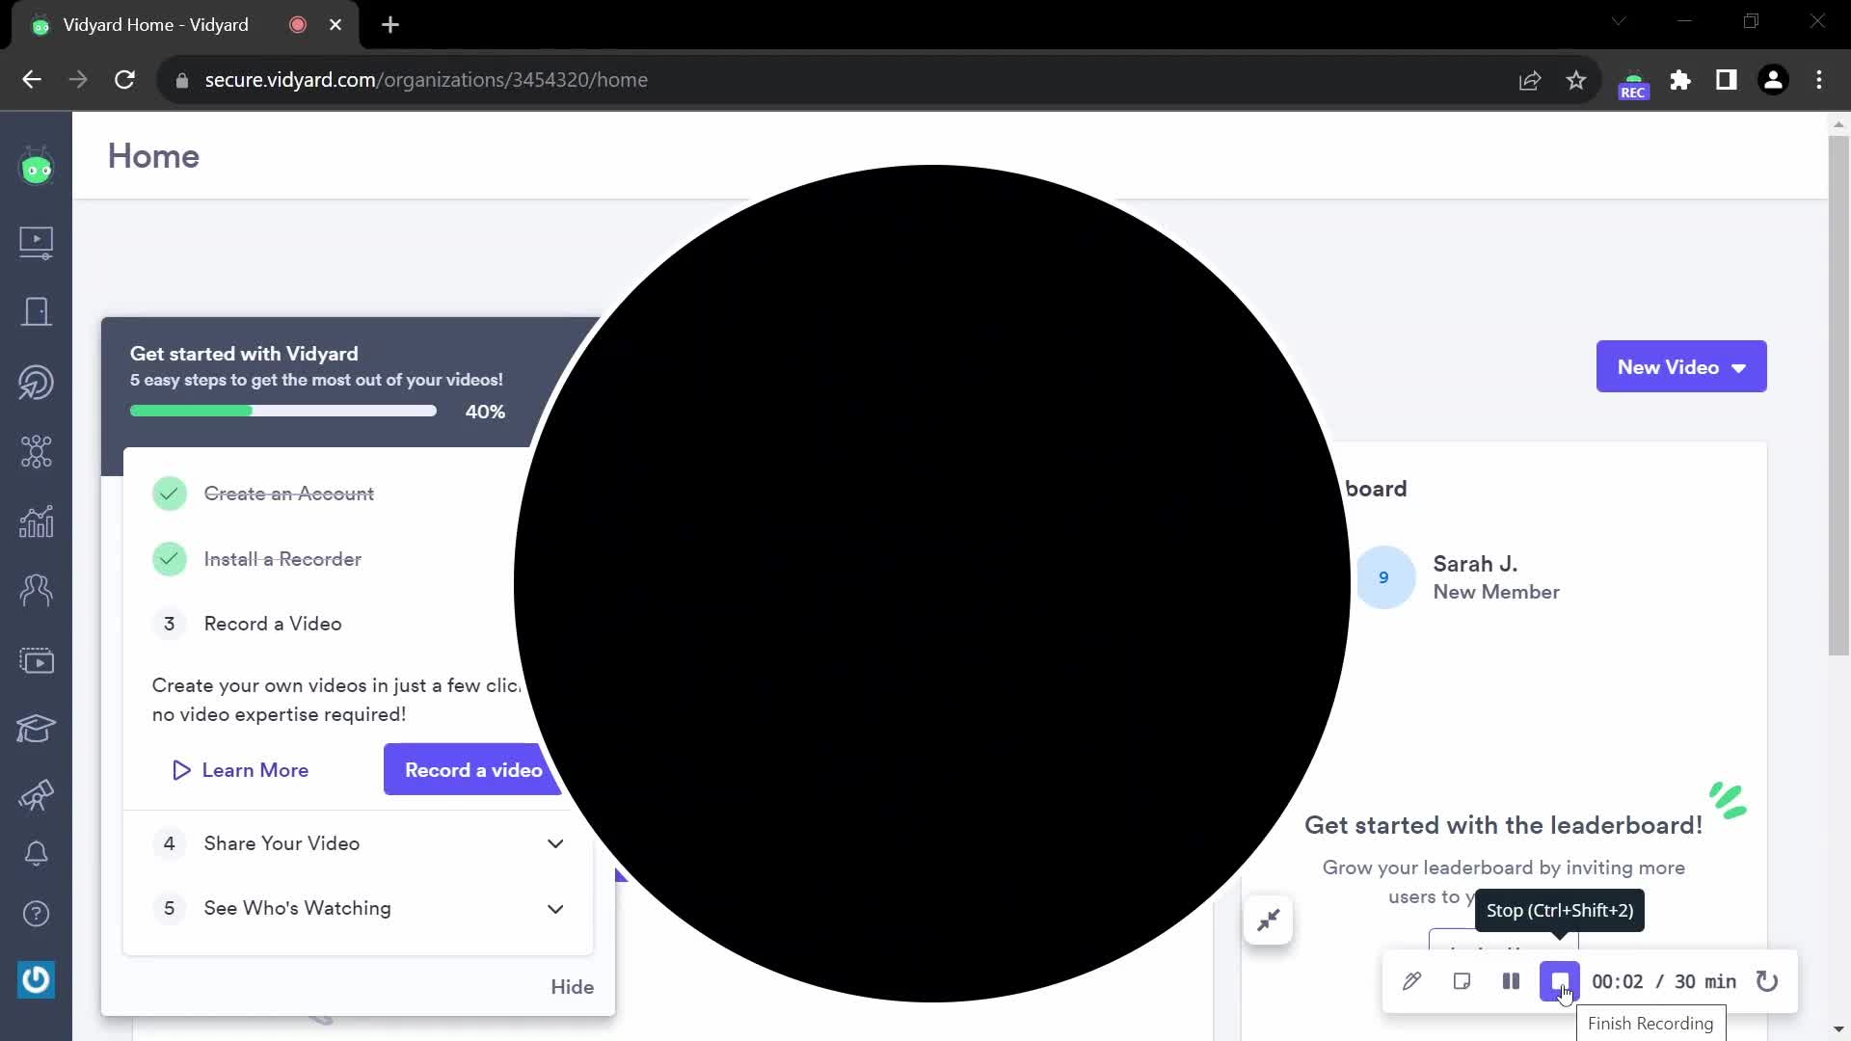
Task: Collapse the recorder with shrink arrows icon
Action: pos(1268,920)
